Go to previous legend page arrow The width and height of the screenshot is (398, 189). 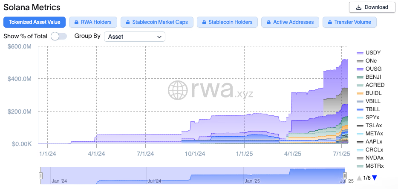click(x=359, y=178)
